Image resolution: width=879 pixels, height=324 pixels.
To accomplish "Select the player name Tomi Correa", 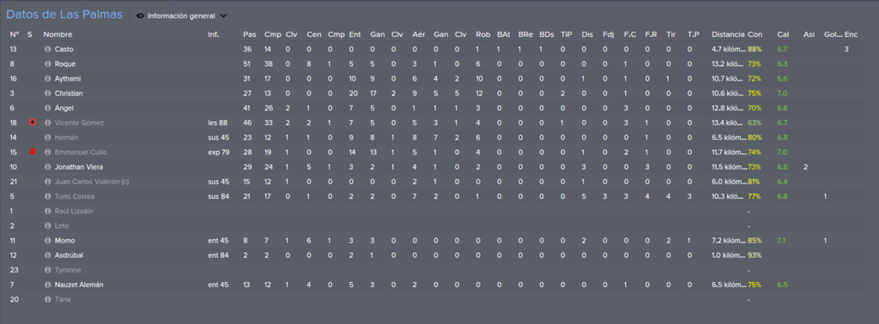I will (x=75, y=196).
